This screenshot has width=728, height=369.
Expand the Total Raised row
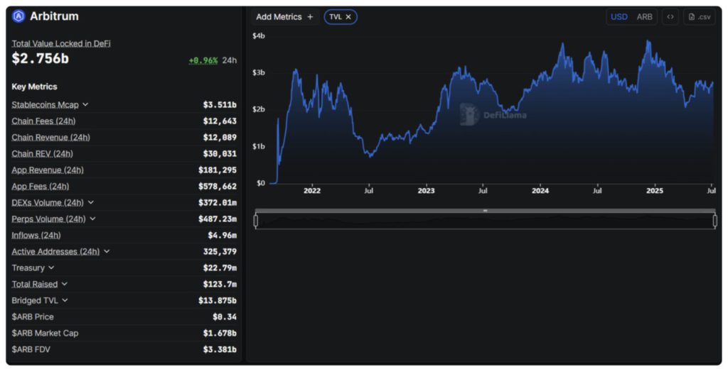click(x=64, y=284)
